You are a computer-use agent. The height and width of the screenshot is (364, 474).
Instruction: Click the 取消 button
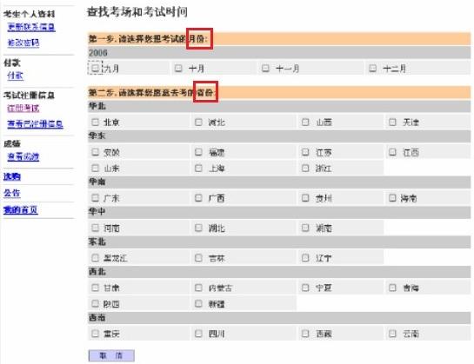[111, 355]
